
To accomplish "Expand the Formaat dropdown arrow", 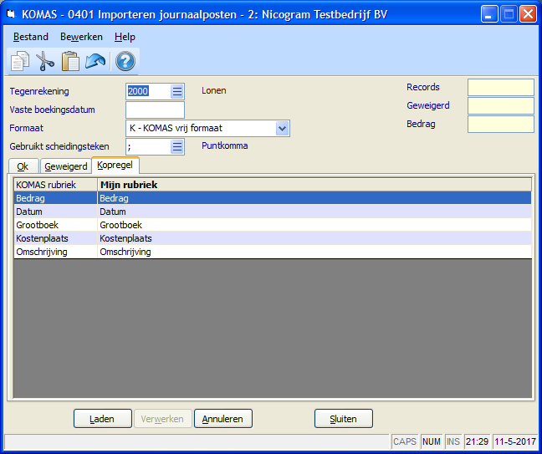I will coord(282,128).
